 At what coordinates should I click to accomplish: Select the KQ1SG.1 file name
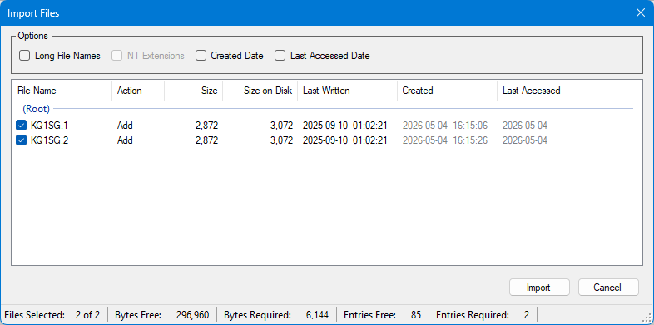pyautogui.click(x=49, y=126)
